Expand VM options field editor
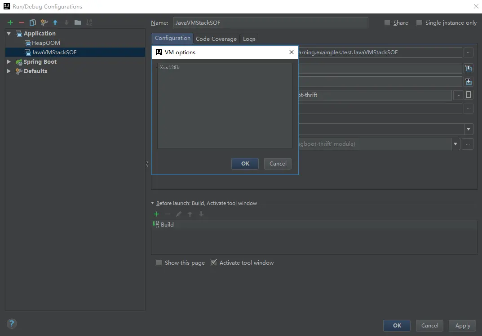 click(x=469, y=68)
